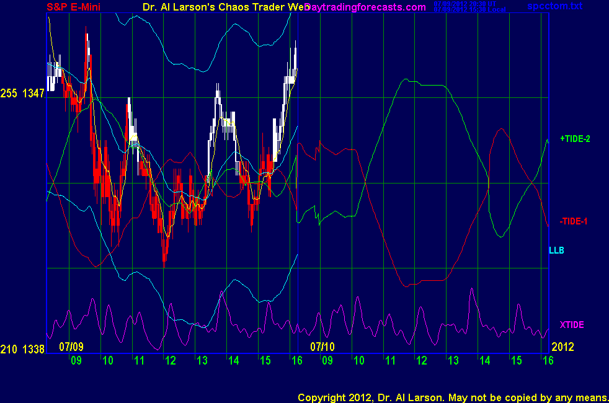The width and height of the screenshot is (609, 403).
Task: Click the 07/10 date label
Action: 322,345
